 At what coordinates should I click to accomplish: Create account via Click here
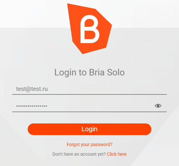tap(117, 154)
